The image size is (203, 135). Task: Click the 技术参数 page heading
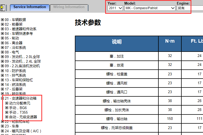(88, 22)
